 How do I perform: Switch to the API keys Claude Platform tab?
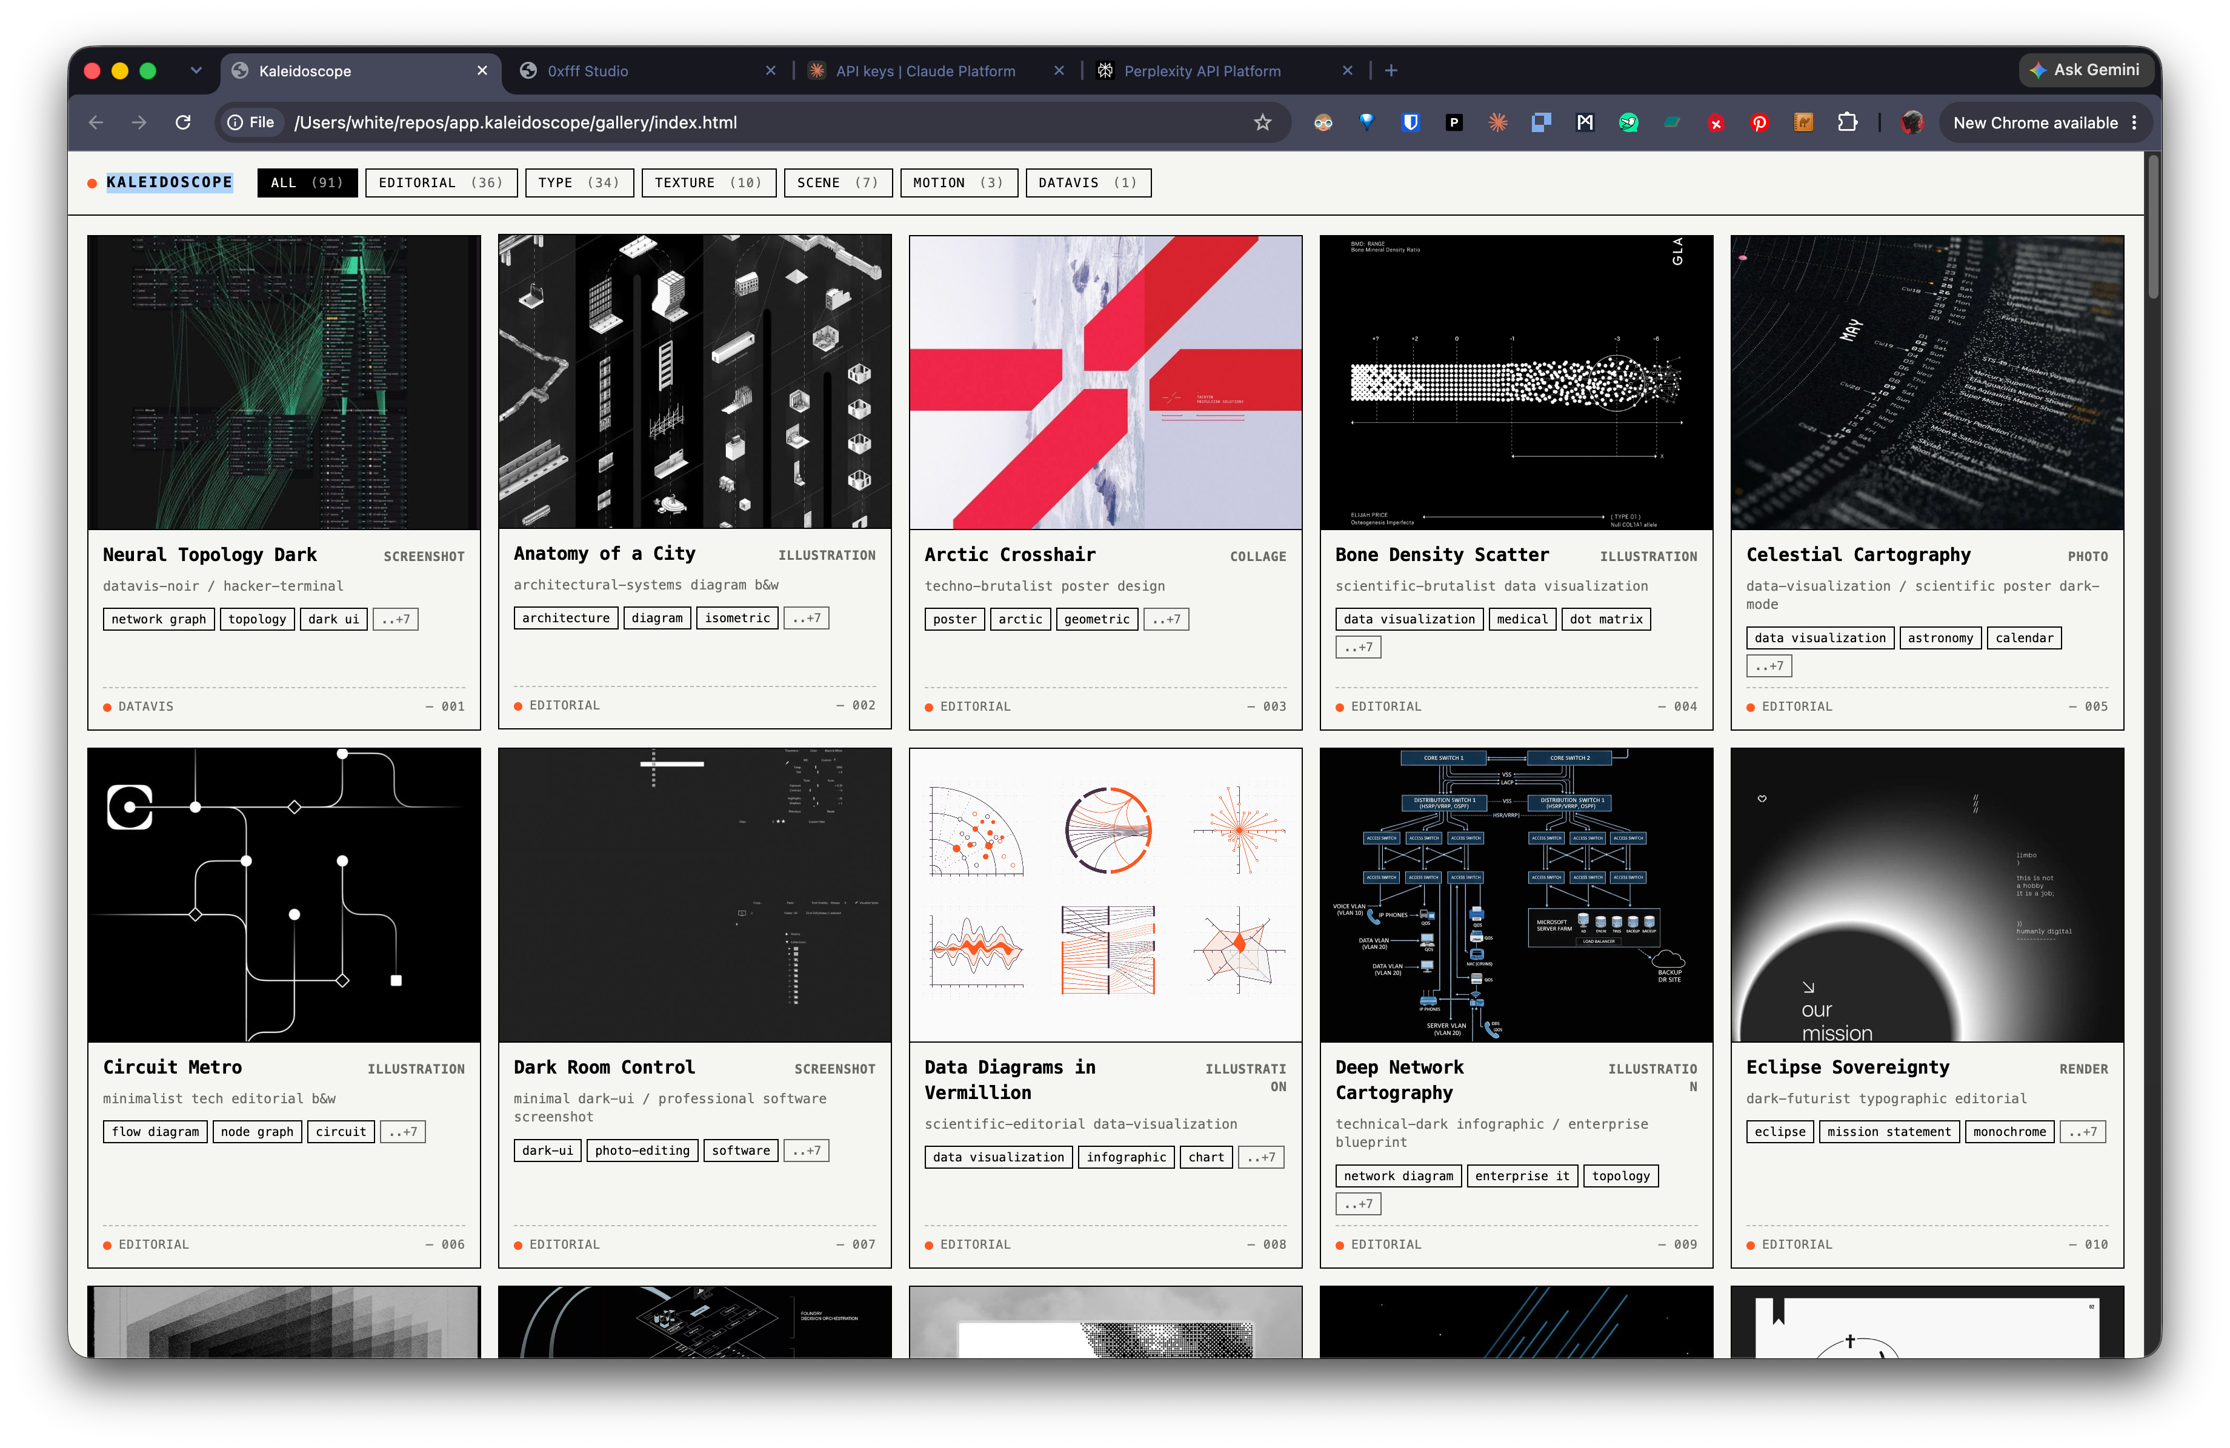coord(925,70)
